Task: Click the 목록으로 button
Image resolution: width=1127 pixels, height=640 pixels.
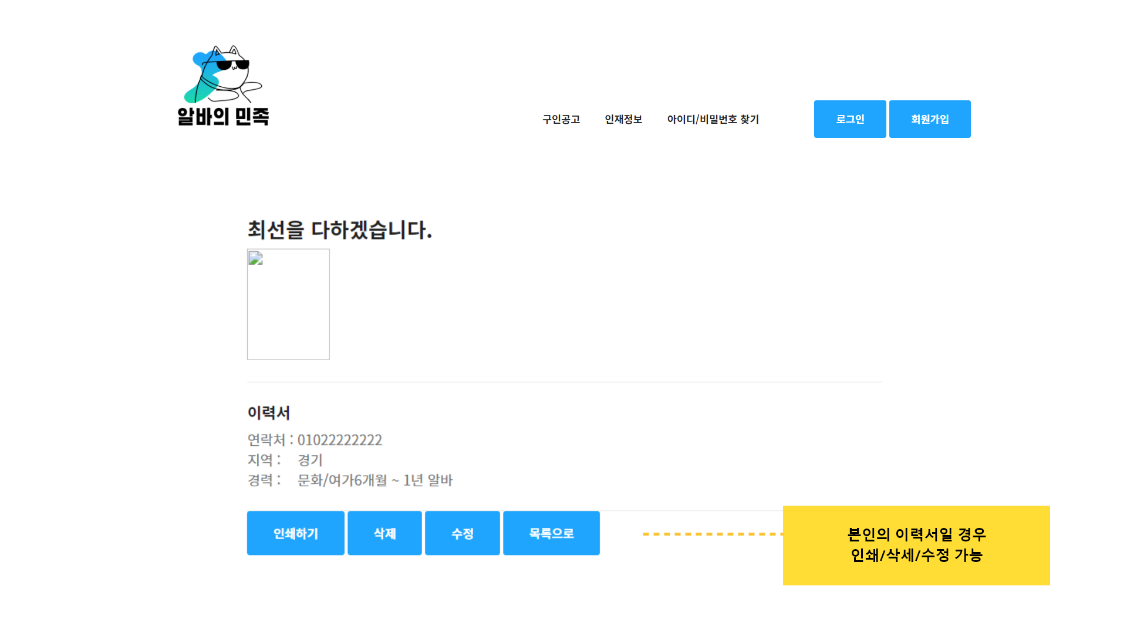Action: pos(551,533)
